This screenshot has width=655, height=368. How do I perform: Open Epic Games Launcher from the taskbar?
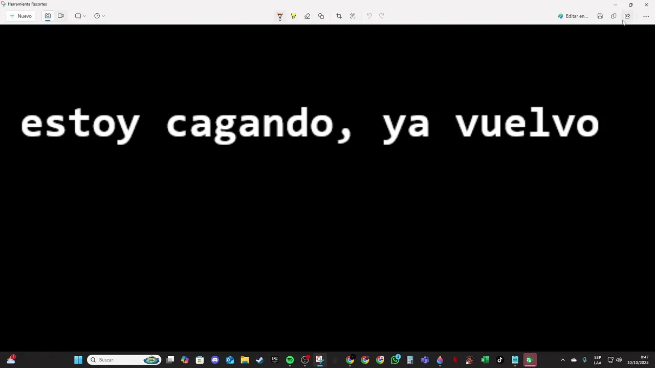[x=275, y=360]
